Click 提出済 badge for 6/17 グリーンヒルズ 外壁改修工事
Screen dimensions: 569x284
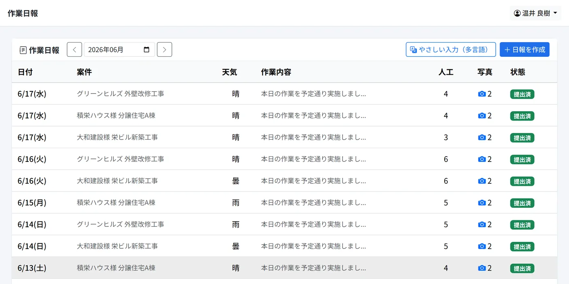(x=522, y=94)
